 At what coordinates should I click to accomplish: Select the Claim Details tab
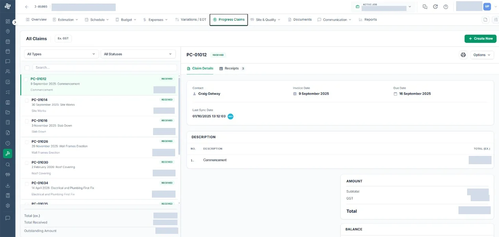200,69
